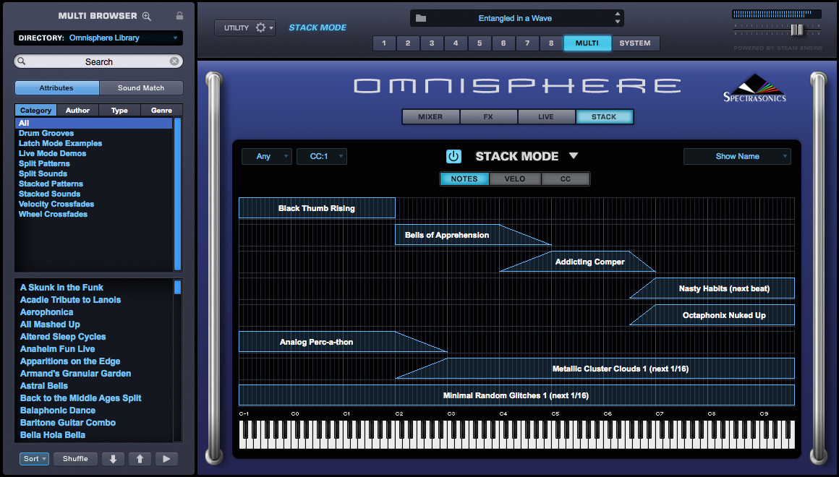The width and height of the screenshot is (839, 477).
Task: Click the master volume slider
Action: 797,30
